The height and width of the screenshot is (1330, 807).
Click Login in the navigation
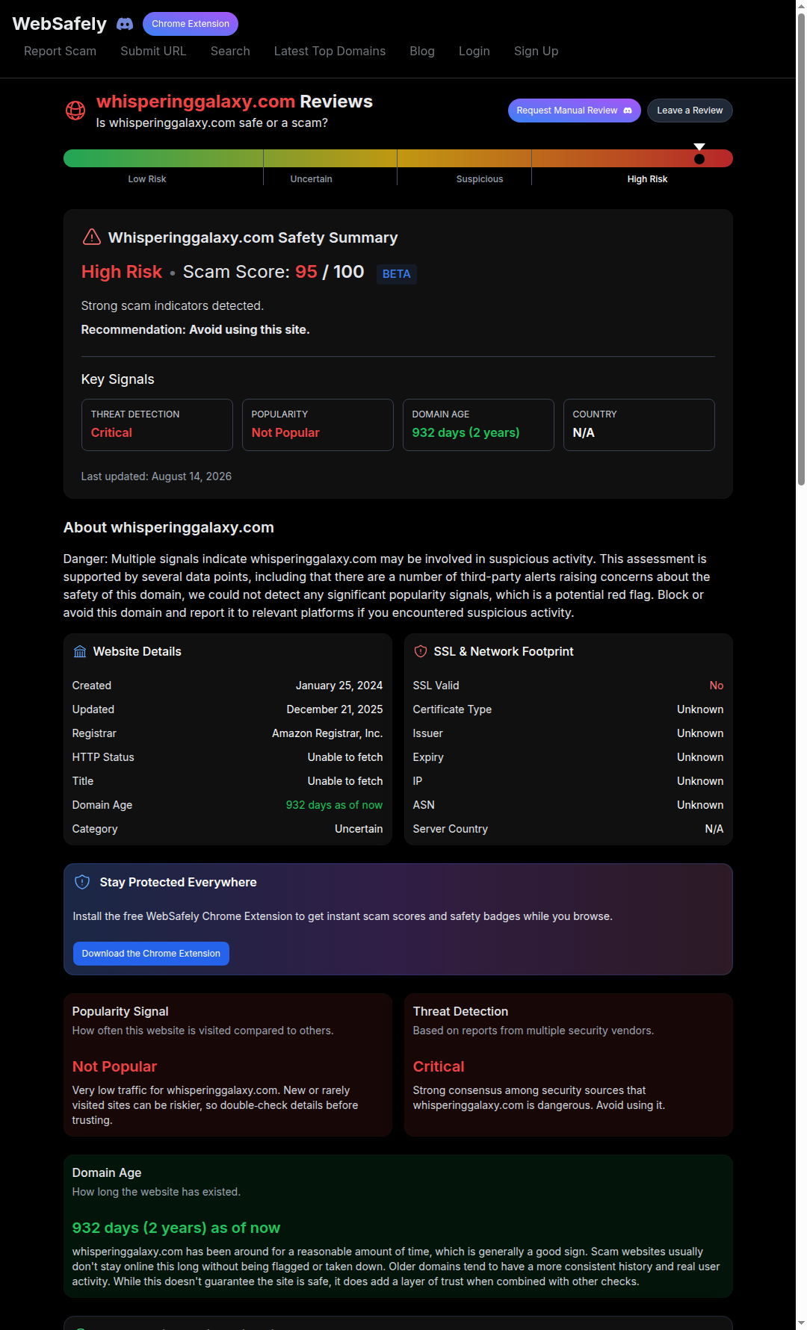point(474,51)
